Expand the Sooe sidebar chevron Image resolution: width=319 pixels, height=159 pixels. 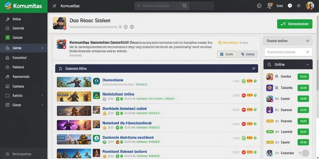pyautogui.click(x=42, y=105)
